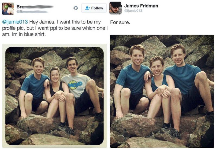Open the James Fridman display name
Image resolution: width=217 pixels, height=149 pixels.
tap(141, 6)
